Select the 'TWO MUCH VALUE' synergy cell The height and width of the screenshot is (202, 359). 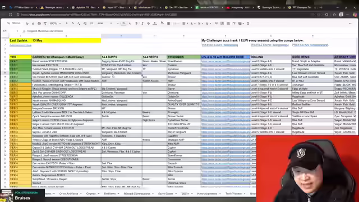coord(184,124)
